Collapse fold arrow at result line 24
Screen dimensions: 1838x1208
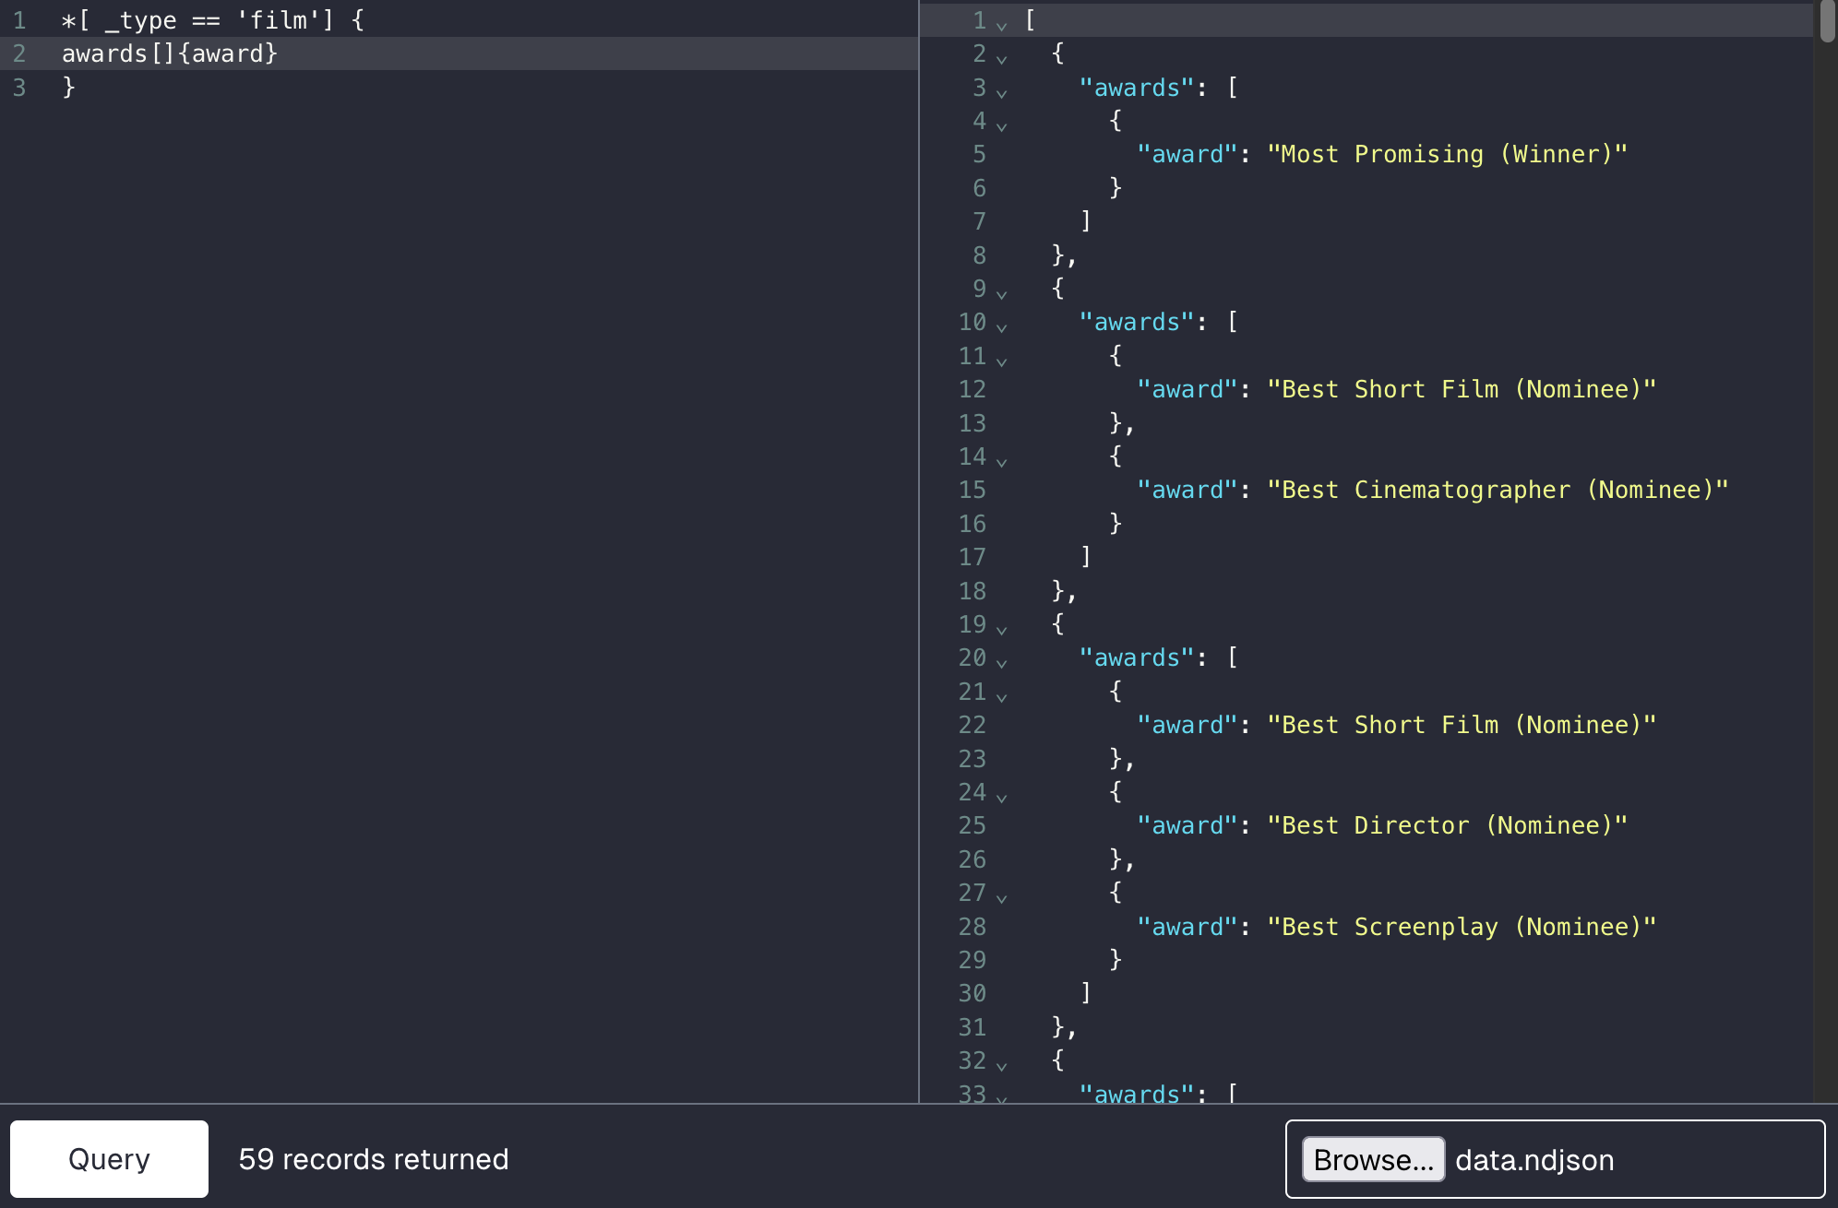coord(1001,796)
